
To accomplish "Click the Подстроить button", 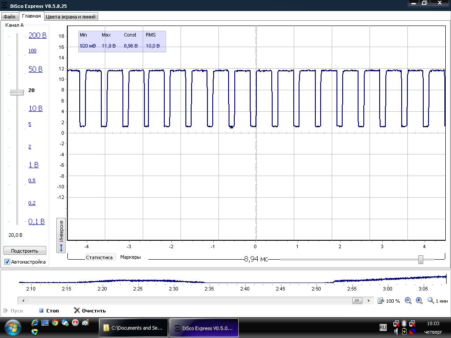I will pos(25,250).
